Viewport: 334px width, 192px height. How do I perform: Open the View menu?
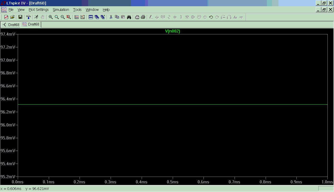21,10
